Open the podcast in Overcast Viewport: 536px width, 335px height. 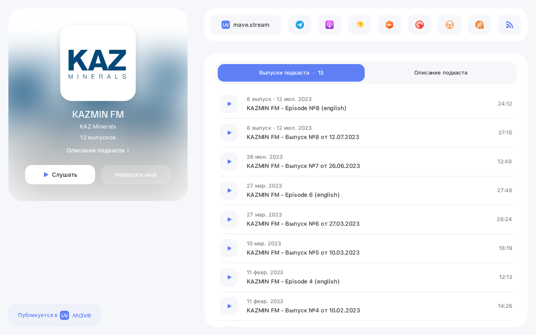(449, 25)
